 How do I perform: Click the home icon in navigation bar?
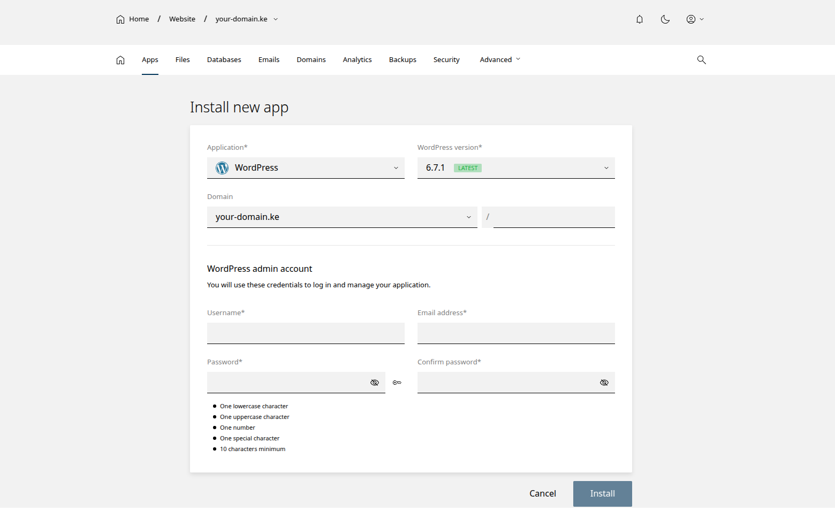pos(120,60)
